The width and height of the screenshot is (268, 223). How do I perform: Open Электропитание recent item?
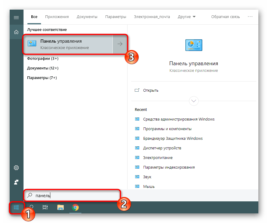click(x=158, y=157)
